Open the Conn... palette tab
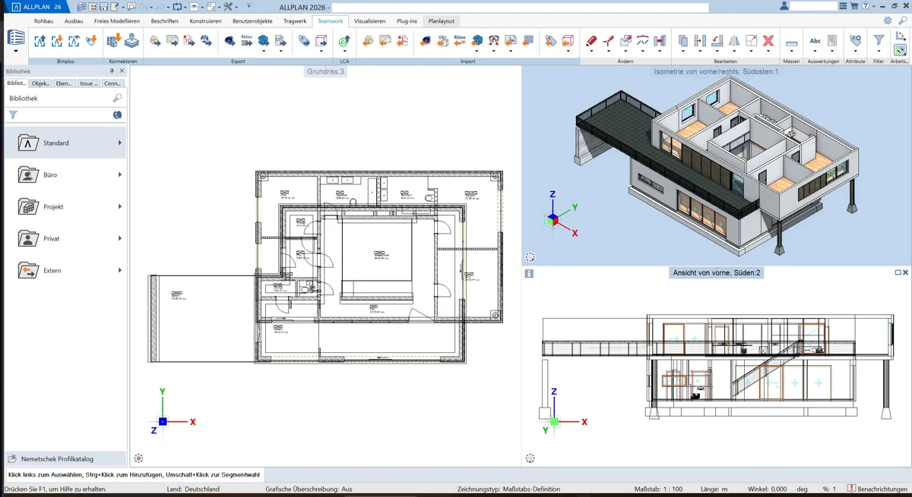Image resolution: width=912 pixels, height=497 pixels. [x=112, y=83]
